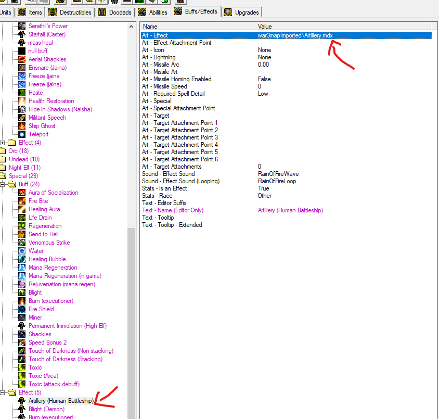Click the Haste buff icon
This screenshot has width=439, height=419.
[x=22, y=93]
